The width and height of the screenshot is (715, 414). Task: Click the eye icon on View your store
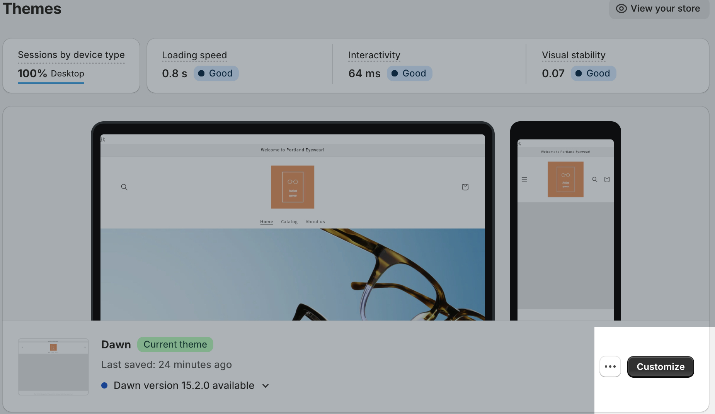tap(621, 8)
